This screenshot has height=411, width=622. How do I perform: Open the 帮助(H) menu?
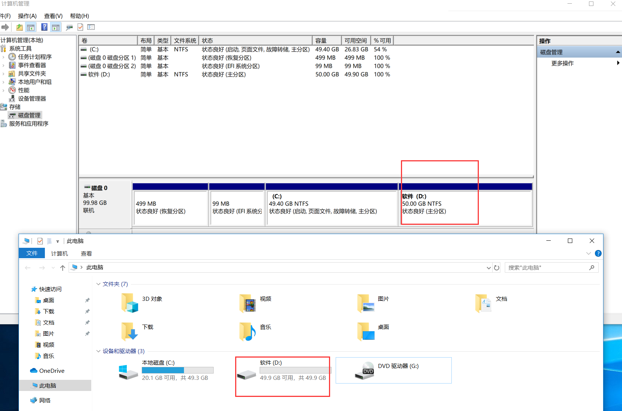click(x=79, y=16)
